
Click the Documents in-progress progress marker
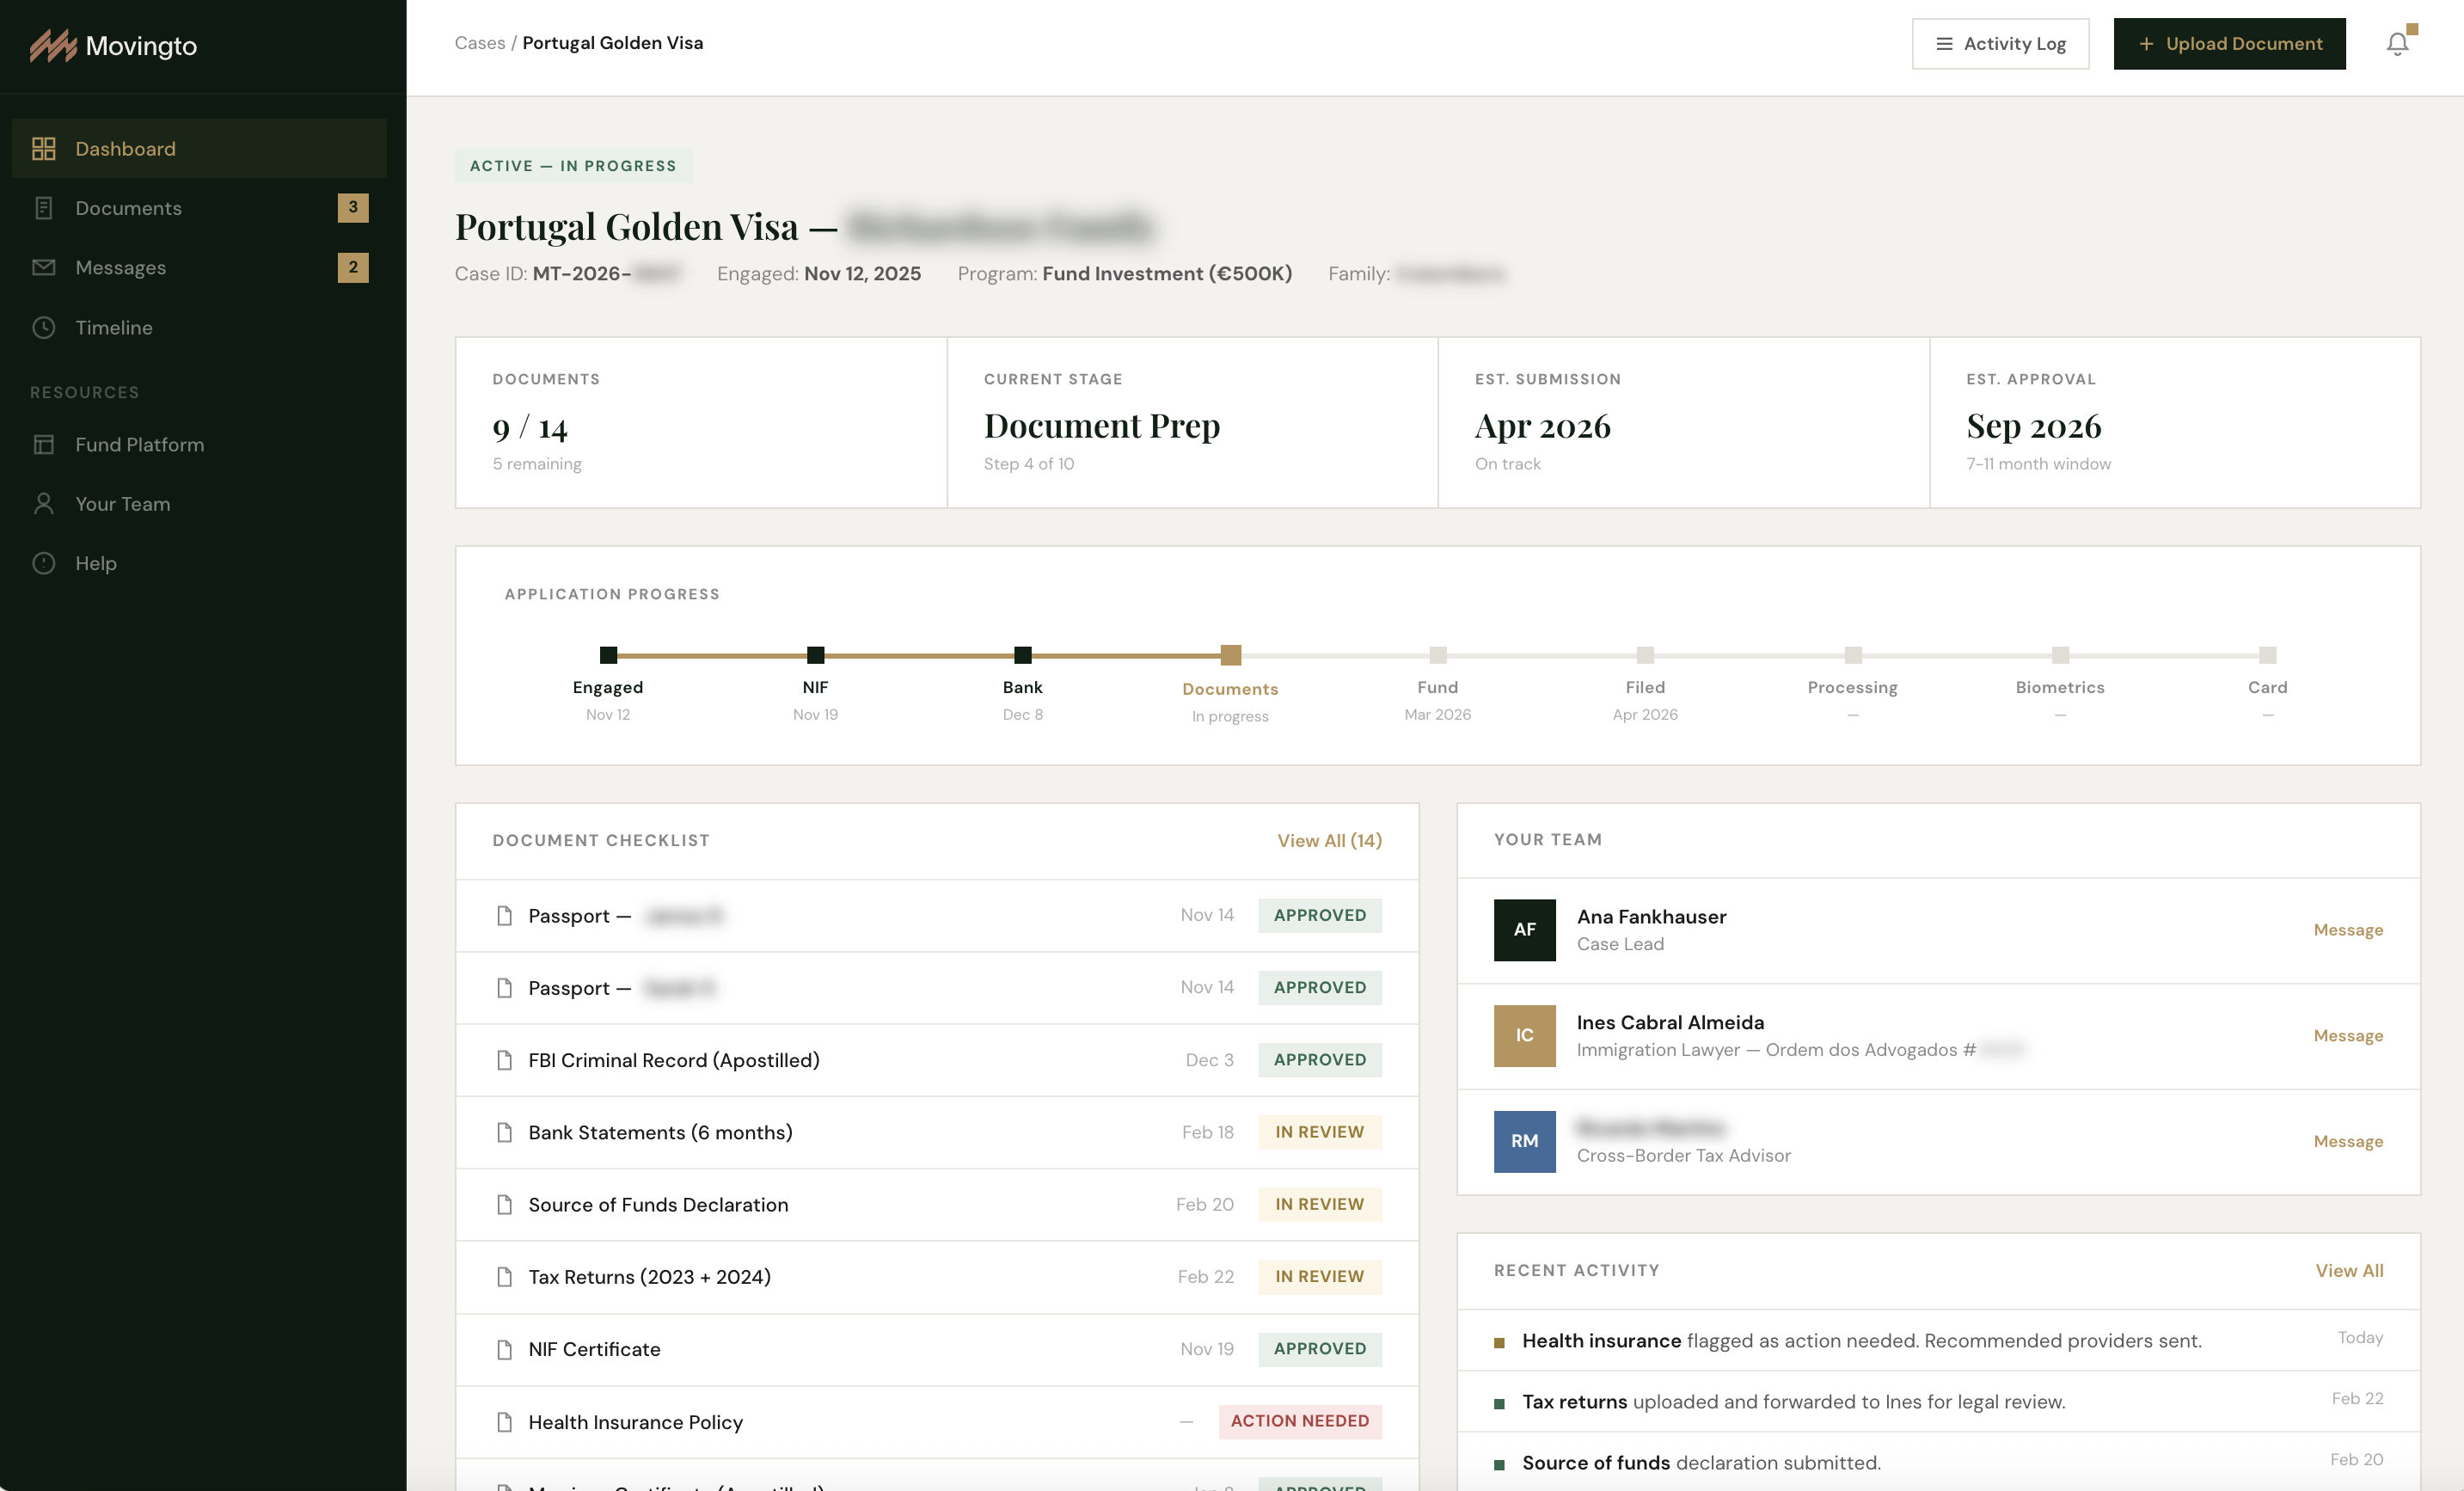(x=1231, y=656)
